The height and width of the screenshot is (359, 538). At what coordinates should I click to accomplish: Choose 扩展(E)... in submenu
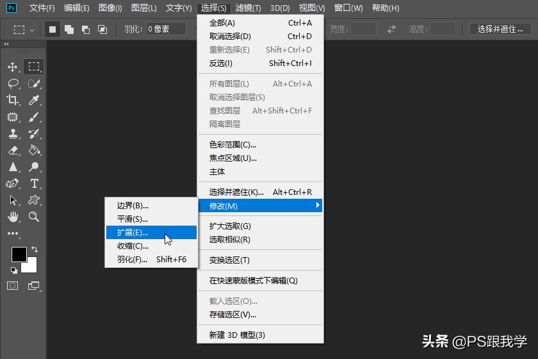tap(151, 233)
